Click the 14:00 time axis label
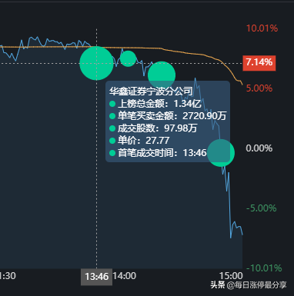The image size is (294, 296). pos(125,276)
